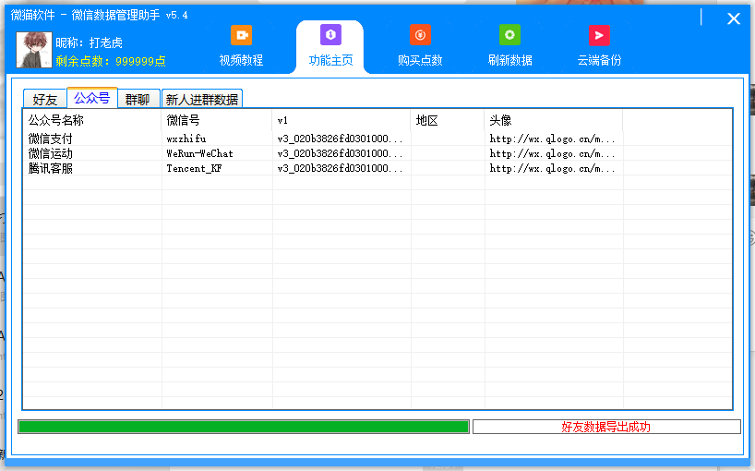Screen dimensions: 755x471
Task: Click the 昵称: 打老虎 nickname text
Action: (90, 42)
